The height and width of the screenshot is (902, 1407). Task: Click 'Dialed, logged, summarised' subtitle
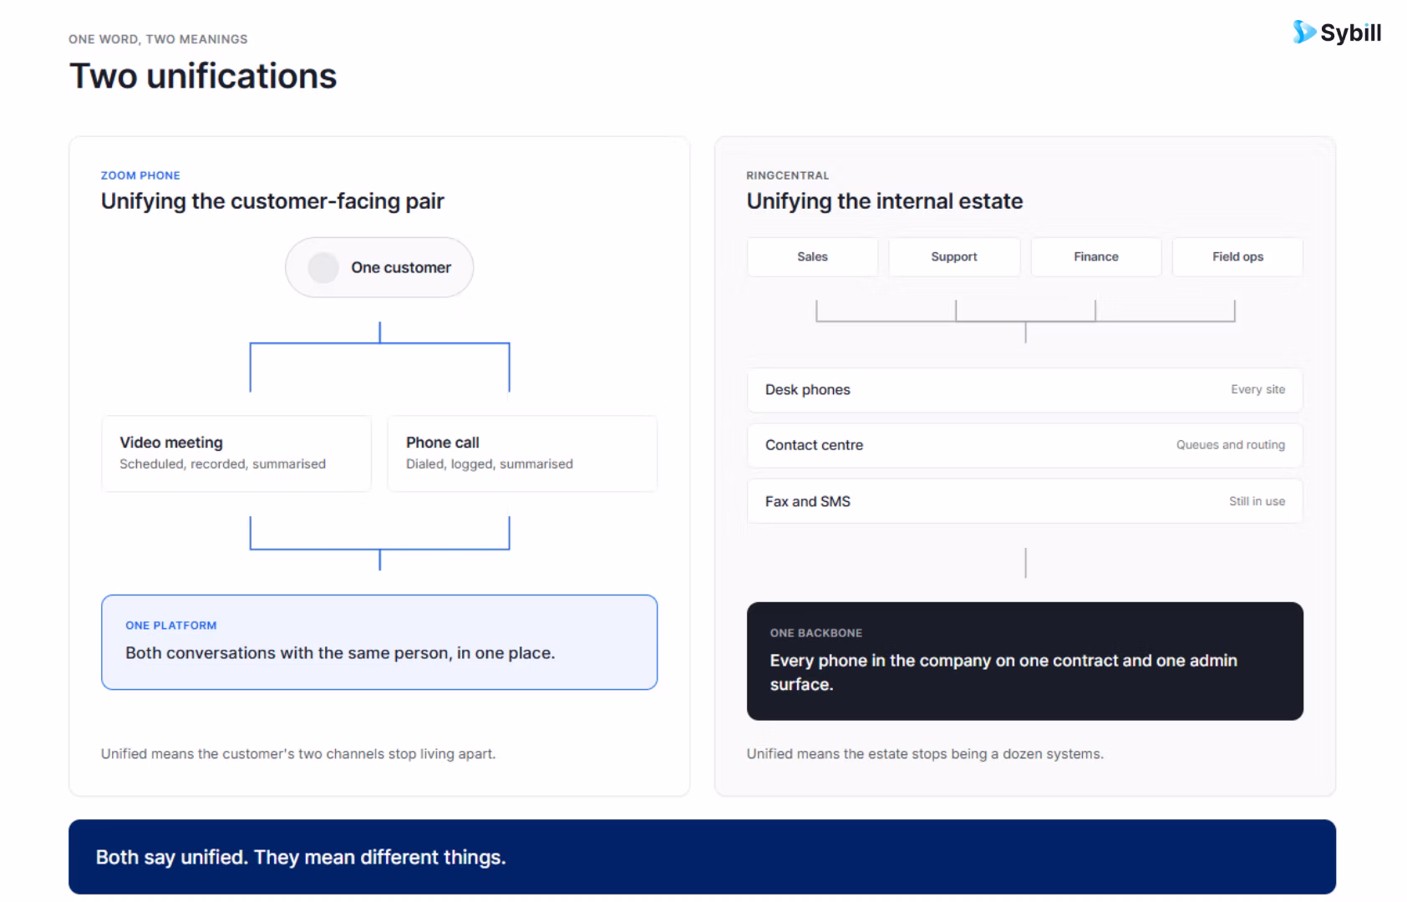point(490,464)
